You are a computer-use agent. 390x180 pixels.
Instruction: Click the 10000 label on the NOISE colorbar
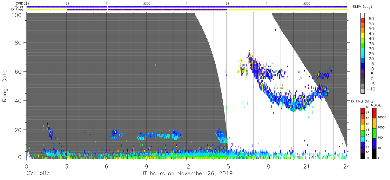click(382, 117)
